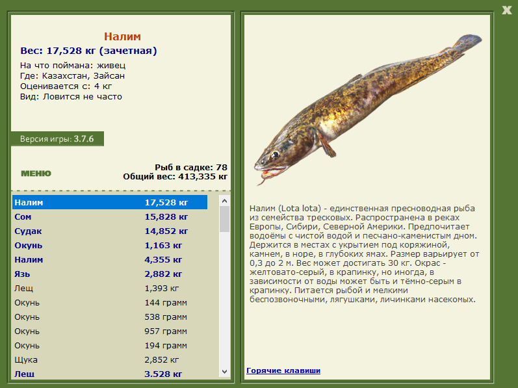Select the Окунь 957 грамм row

point(110,331)
